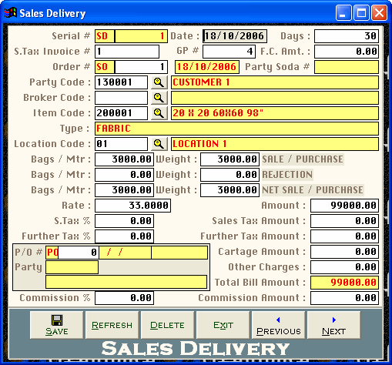Go to Next record arrow button
This screenshot has width=392, height=365.
pyautogui.click(x=334, y=325)
